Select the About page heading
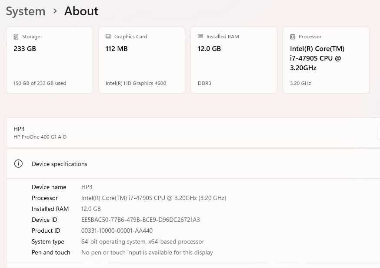This screenshot has width=380, height=268. (81, 11)
